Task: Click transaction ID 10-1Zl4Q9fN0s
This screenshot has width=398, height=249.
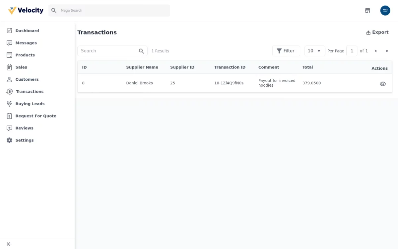Action: 229,83
